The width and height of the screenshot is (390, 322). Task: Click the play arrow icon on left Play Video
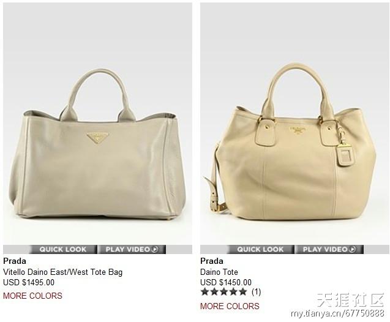pyautogui.click(x=155, y=249)
